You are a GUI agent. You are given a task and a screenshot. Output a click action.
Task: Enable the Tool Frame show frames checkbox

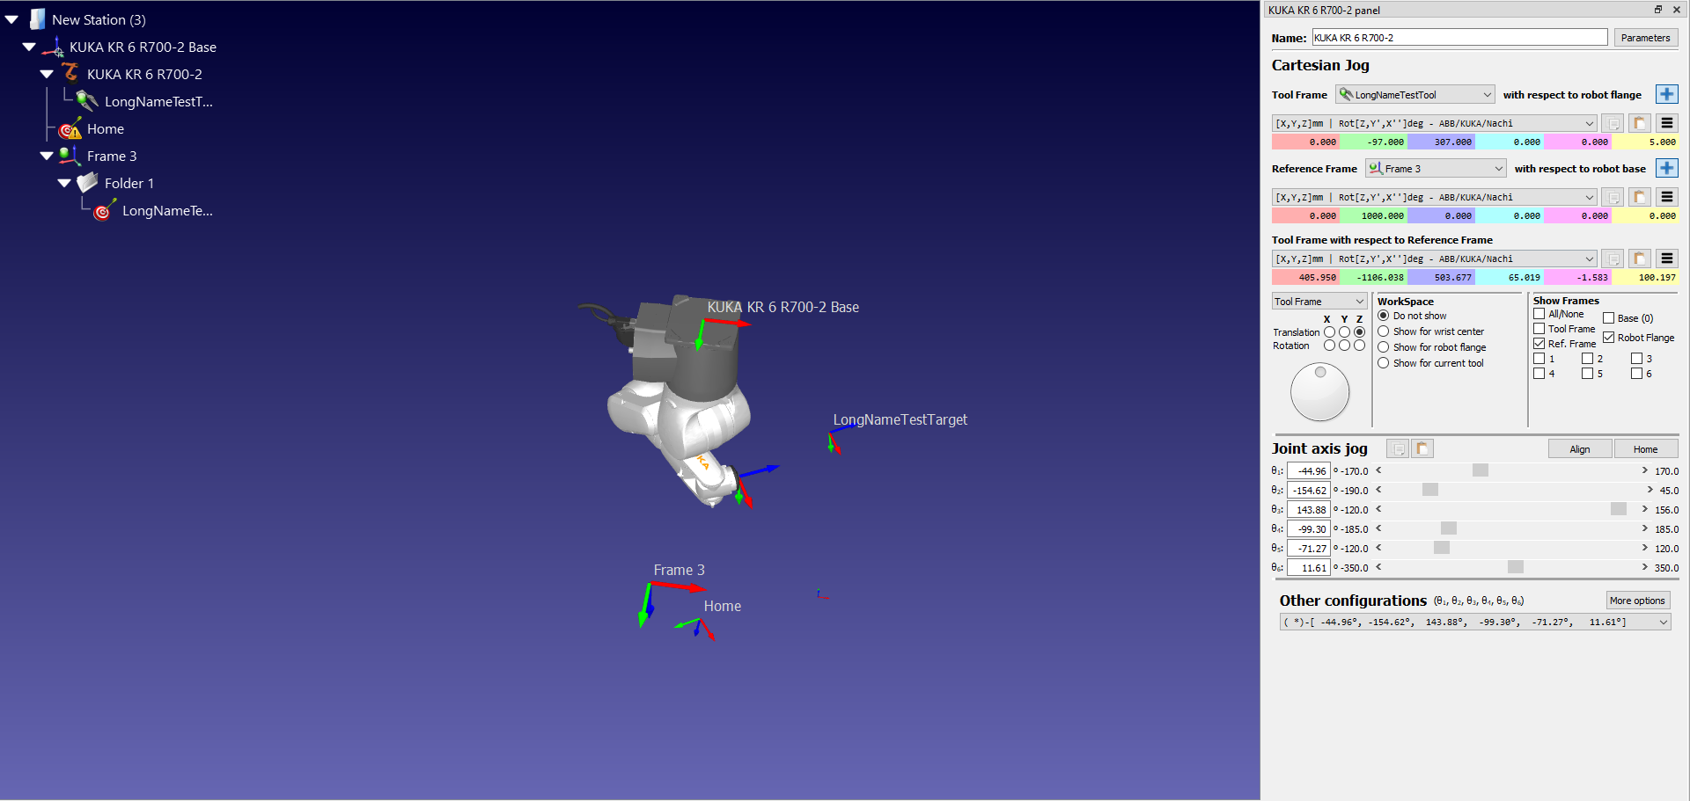1539,329
